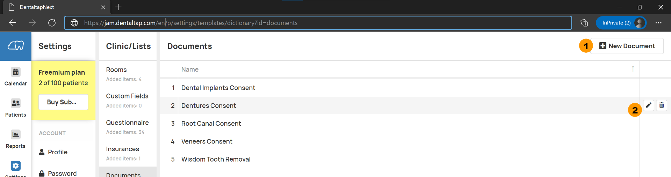Image resolution: width=671 pixels, height=177 pixels.
Task: Open the Patients sidebar icon
Action: [16, 108]
